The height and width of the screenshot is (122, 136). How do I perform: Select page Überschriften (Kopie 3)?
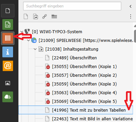(84, 84)
